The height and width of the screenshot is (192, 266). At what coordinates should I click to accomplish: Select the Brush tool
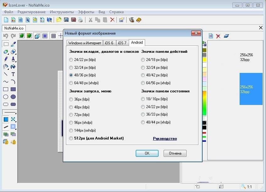point(13,59)
